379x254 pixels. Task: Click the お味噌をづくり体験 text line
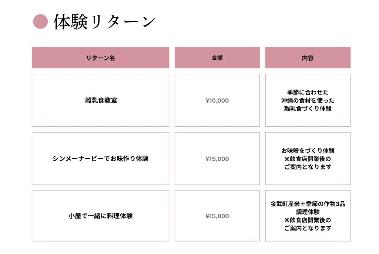(308, 151)
